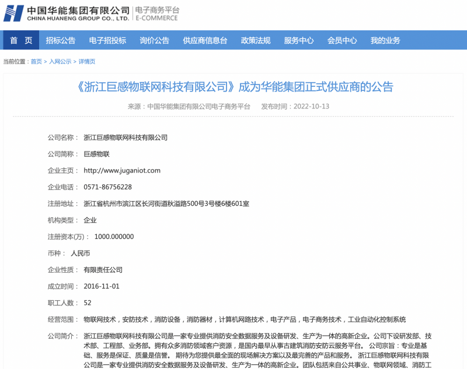467x369 pixels.
Task: Click the 入网公示 breadcrumb link
Action: point(60,62)
